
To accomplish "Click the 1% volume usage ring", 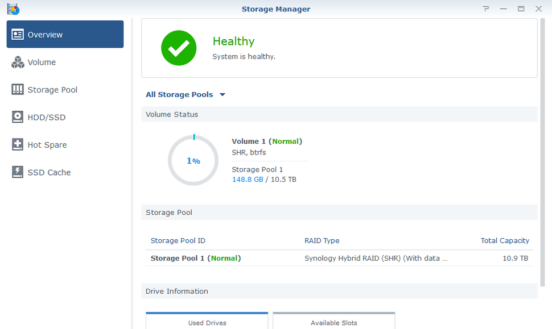I will coord(193,160).
